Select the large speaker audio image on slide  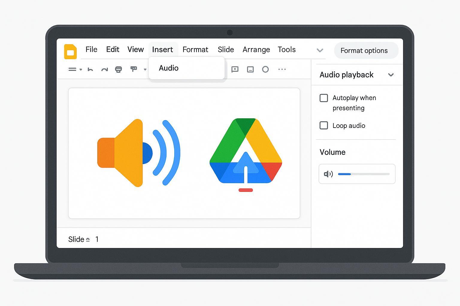pyautogui.click(x=138, y=153)
